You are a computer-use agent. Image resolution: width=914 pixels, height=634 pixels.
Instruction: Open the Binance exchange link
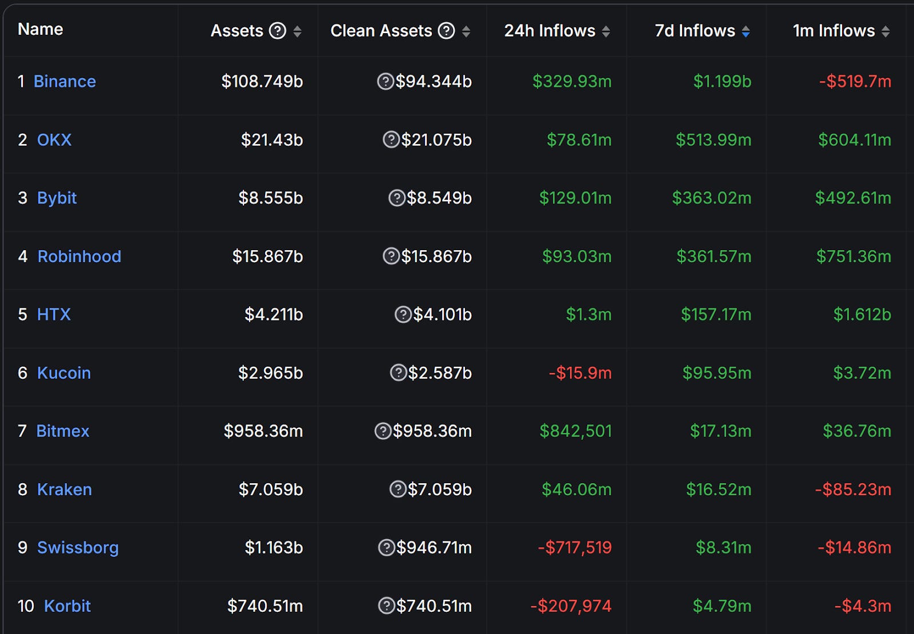[65, 81]
